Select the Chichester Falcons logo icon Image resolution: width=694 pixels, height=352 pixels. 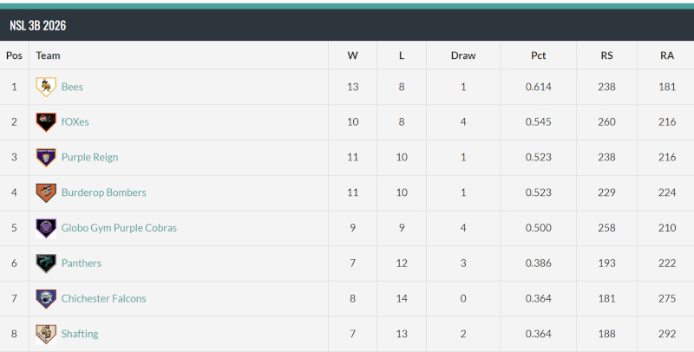[46, 298]
